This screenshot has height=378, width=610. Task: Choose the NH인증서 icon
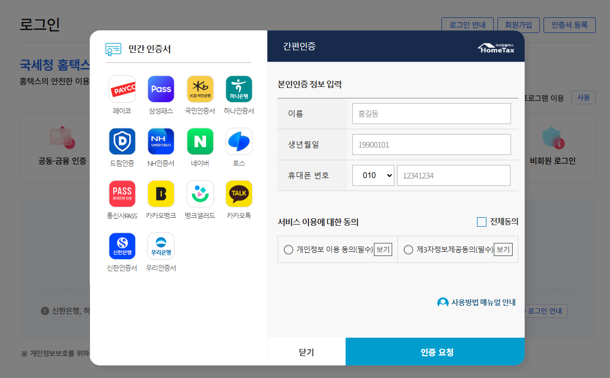[161, 141]
